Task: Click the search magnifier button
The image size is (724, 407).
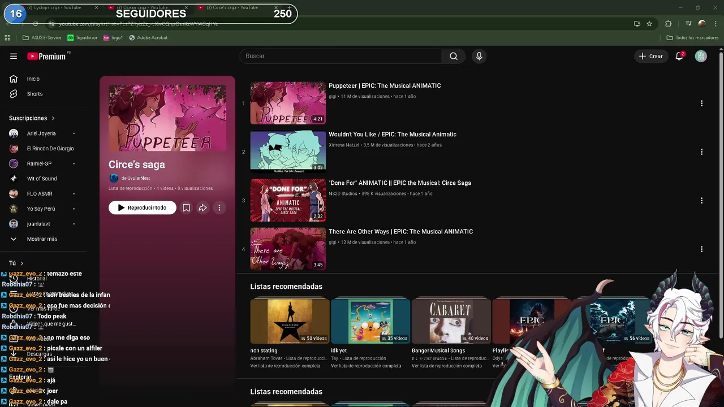Action: click(x=454, y=56)
